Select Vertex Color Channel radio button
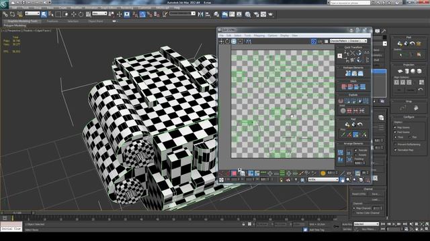The height and width of the screenshot is (241, 430). point(354,213)
